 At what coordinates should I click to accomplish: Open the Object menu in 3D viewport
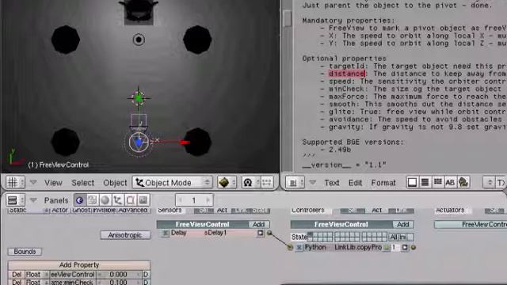click(115, 183)
